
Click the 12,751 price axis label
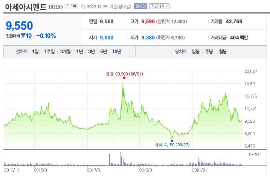pos(250,108)
